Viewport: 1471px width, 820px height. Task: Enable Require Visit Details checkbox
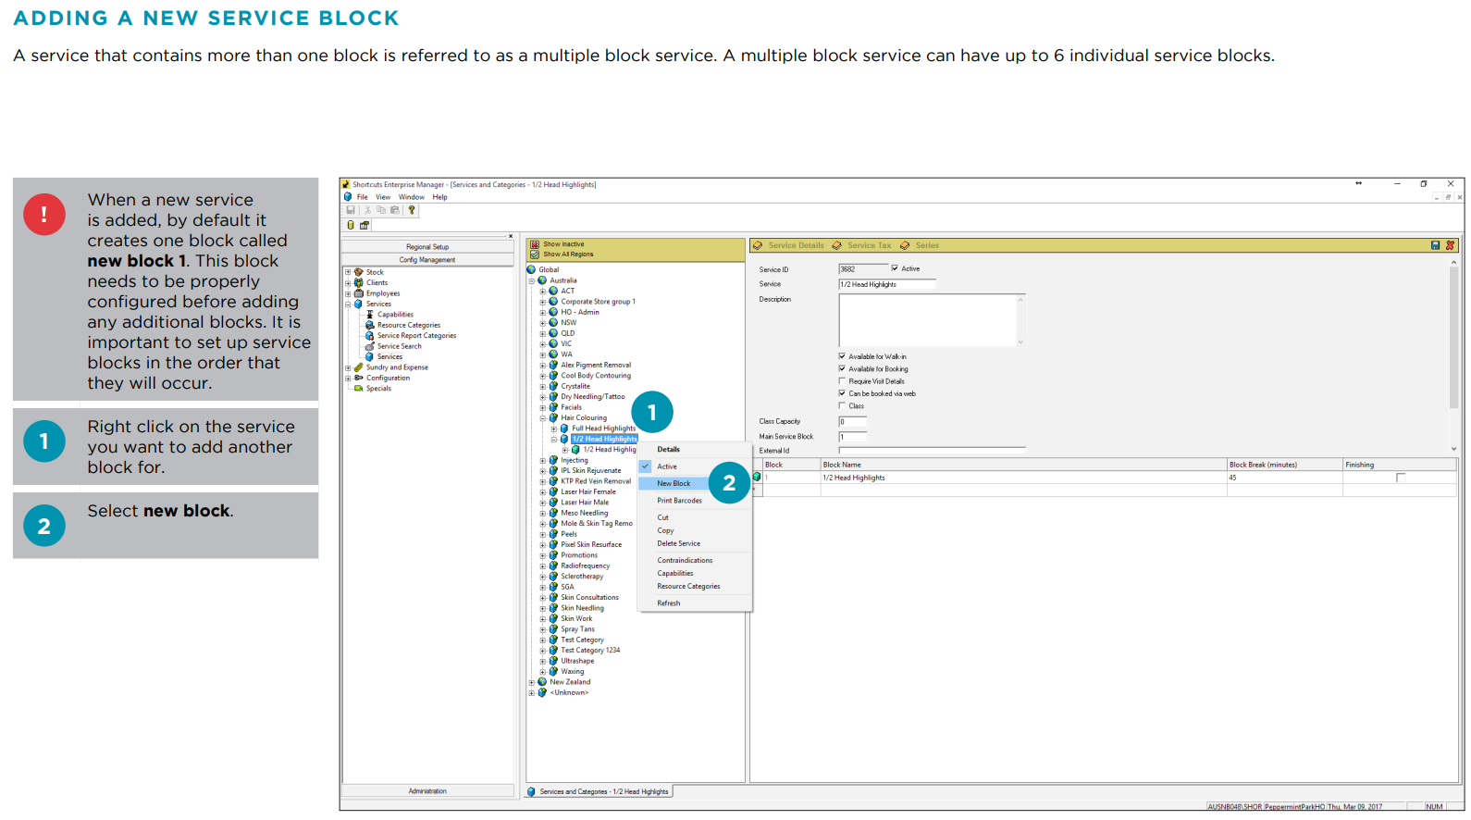[x=842, y=380]
